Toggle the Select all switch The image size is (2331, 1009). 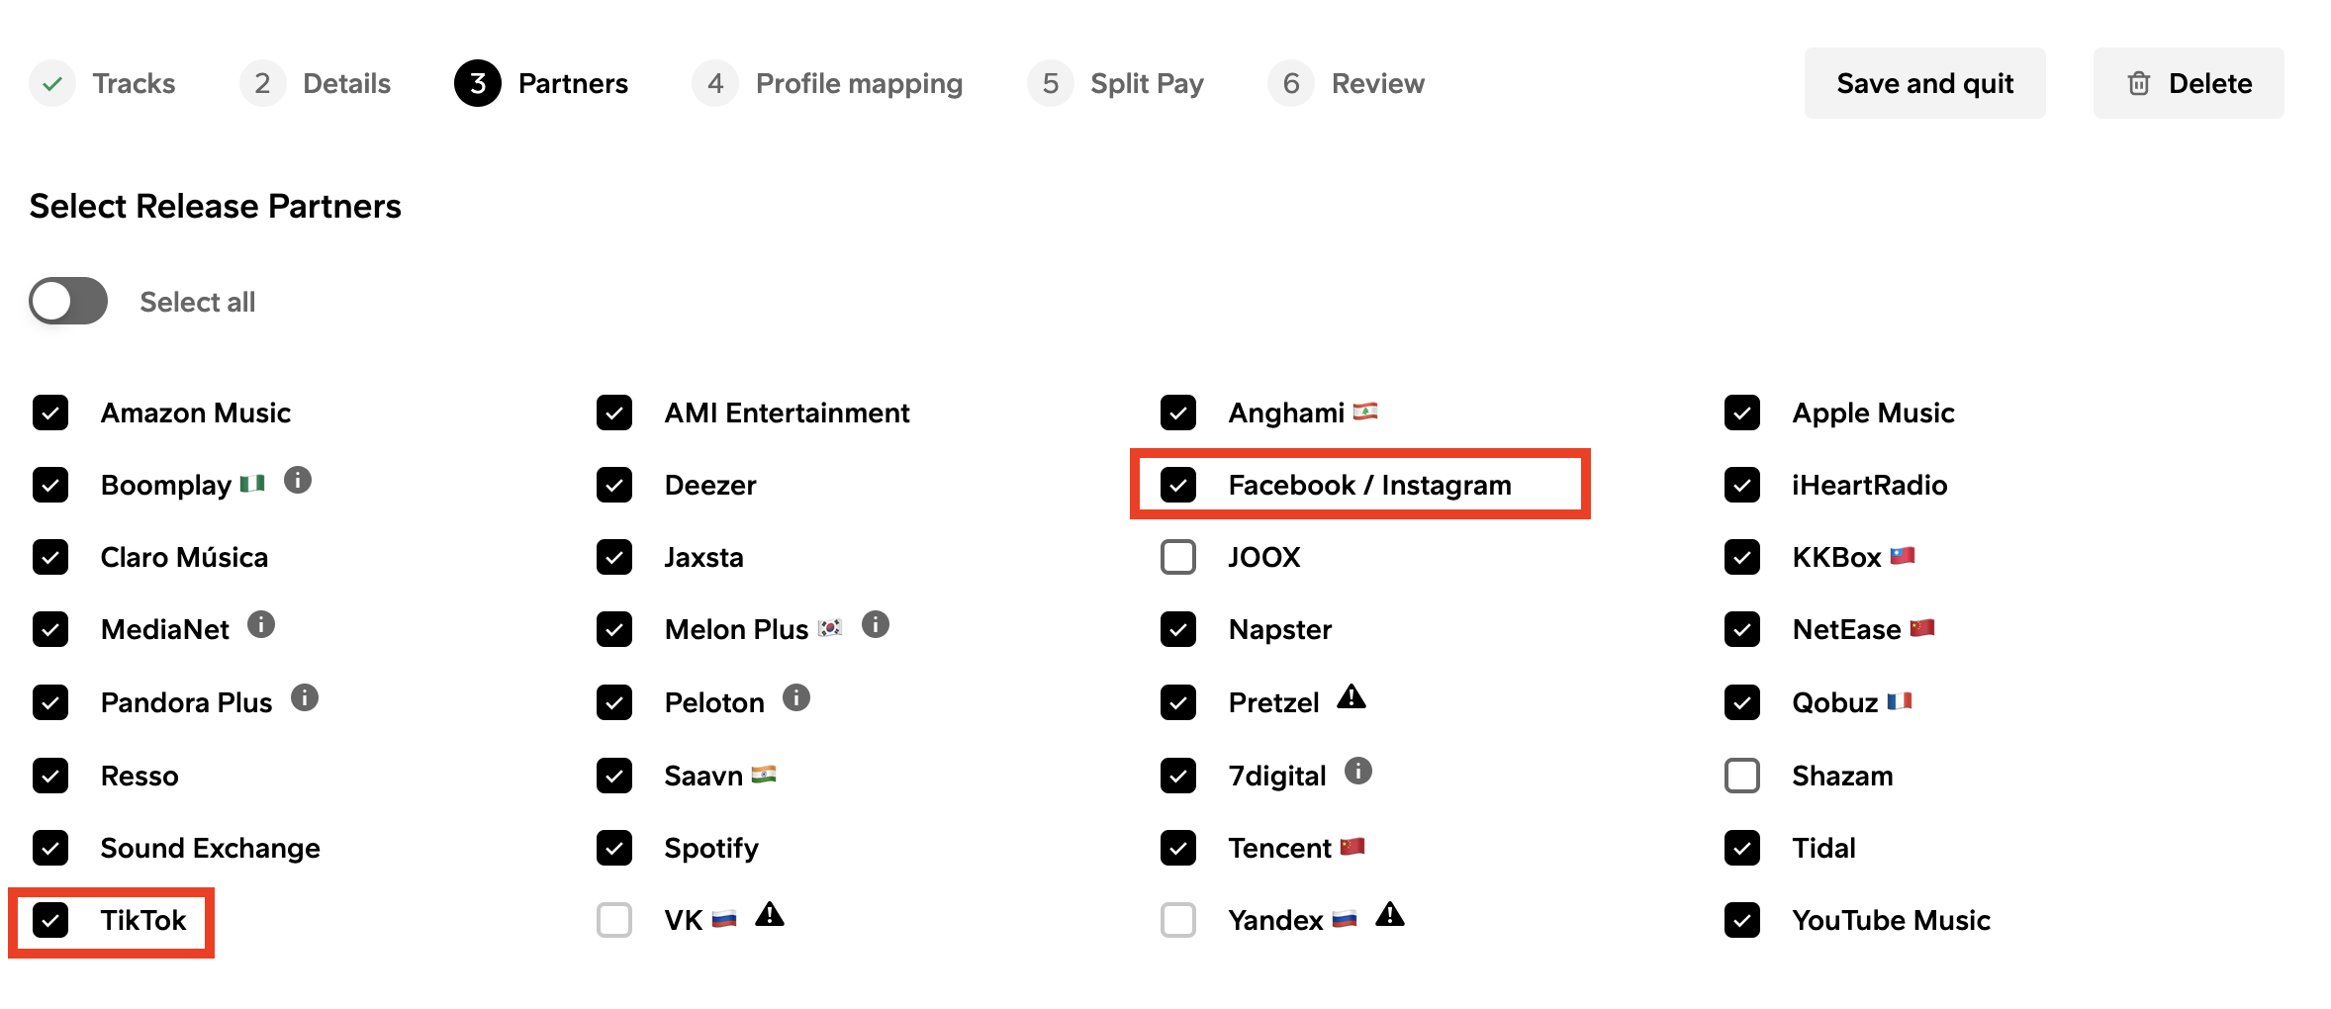(x=68, y=301)
